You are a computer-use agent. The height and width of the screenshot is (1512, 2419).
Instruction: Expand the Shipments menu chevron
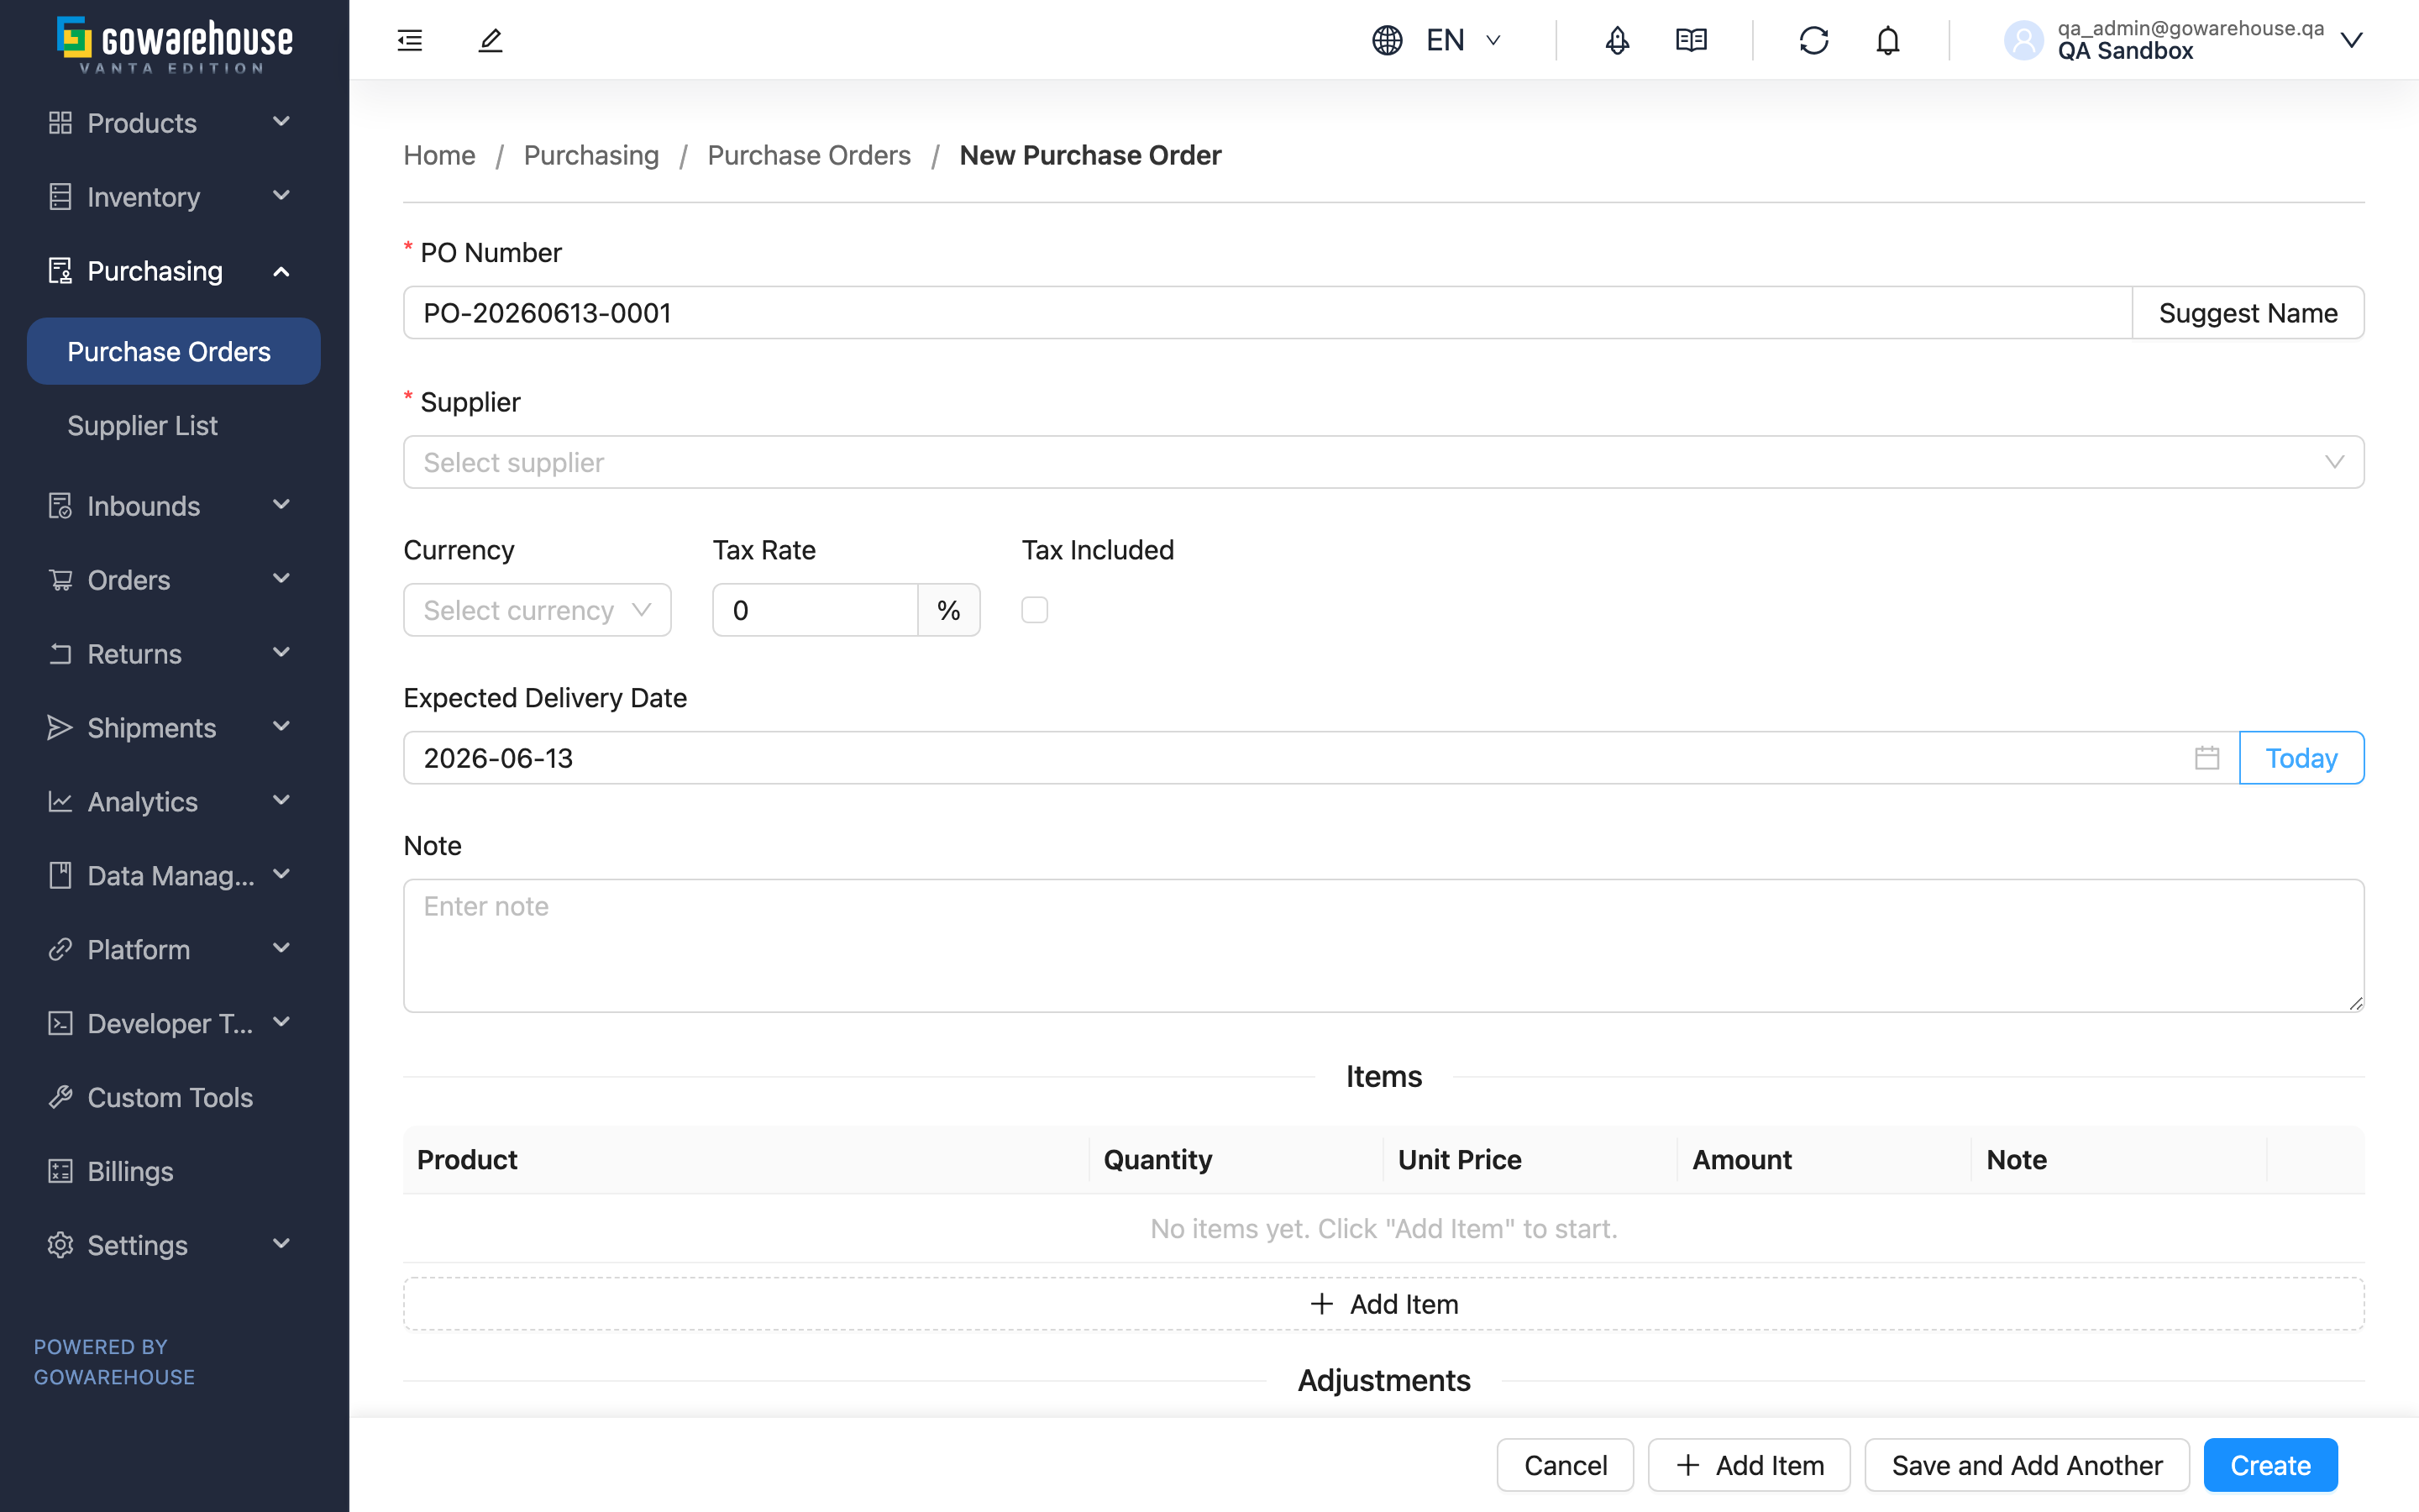coord(282,727)
